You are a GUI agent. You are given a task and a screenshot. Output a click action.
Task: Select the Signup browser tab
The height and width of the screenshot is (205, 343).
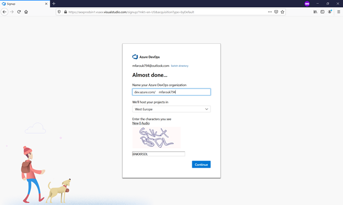(25, 4)
